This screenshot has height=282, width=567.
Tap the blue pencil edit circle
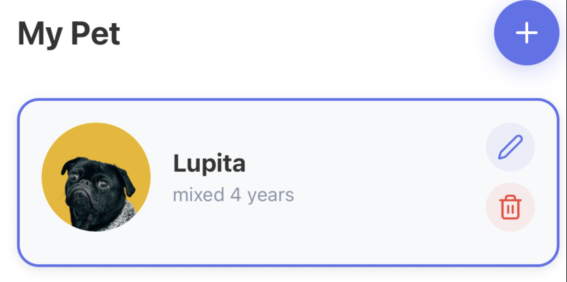pyautogui.click(x=510, y=147)
